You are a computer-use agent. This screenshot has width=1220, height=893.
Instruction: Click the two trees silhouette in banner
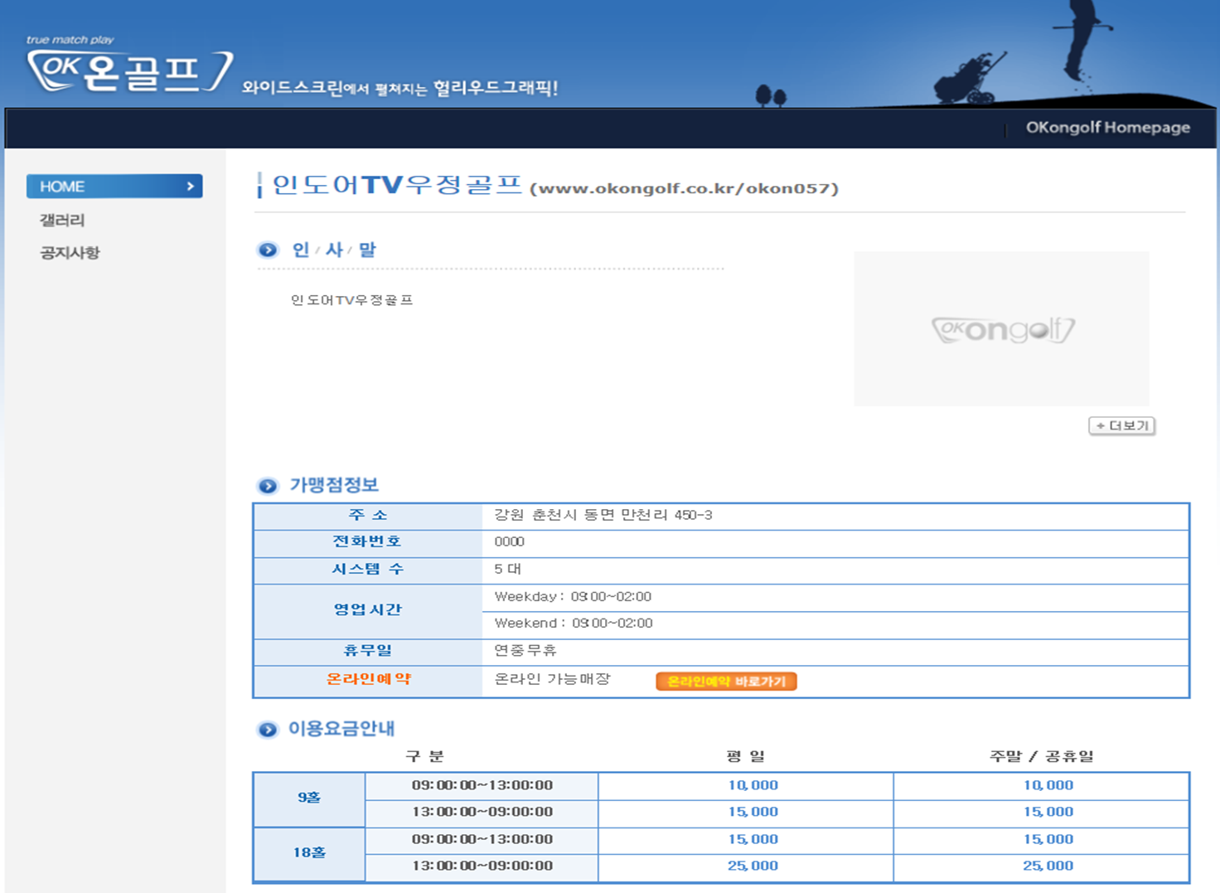click(x=771, y=96)
